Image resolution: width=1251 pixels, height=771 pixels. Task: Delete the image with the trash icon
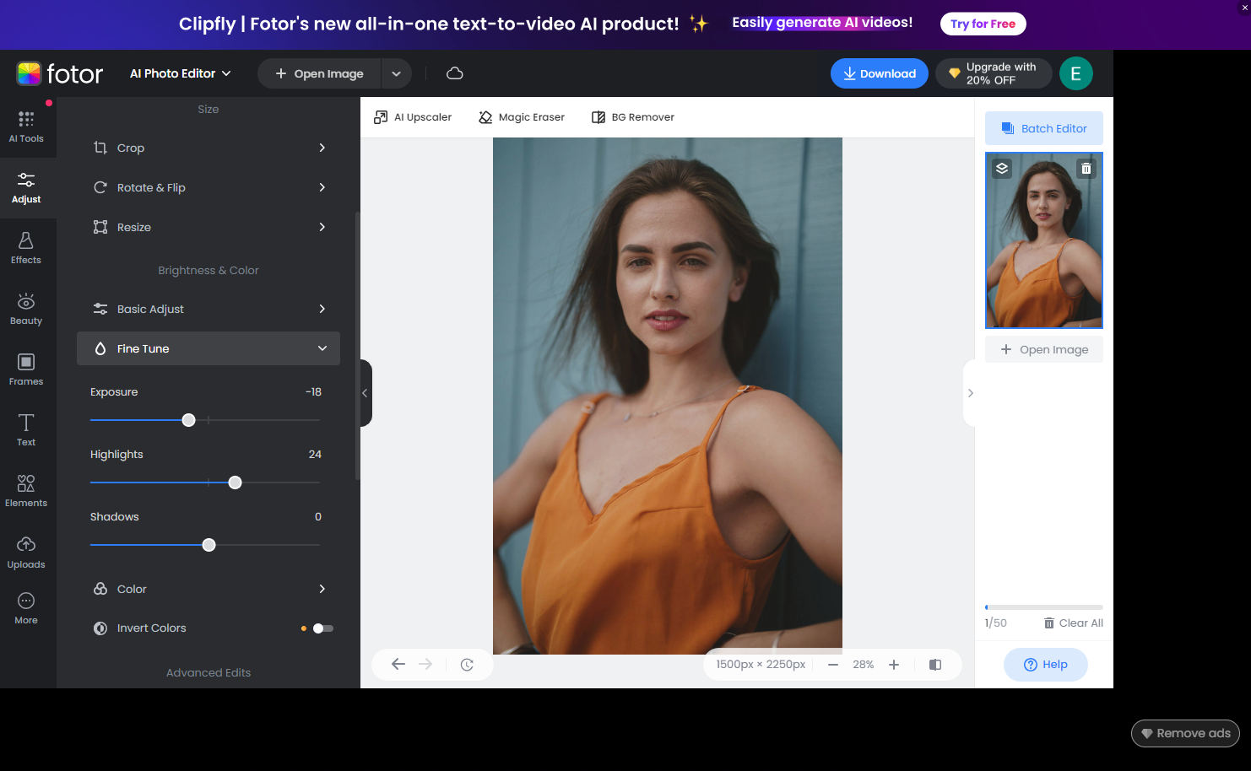[1086, 168]
